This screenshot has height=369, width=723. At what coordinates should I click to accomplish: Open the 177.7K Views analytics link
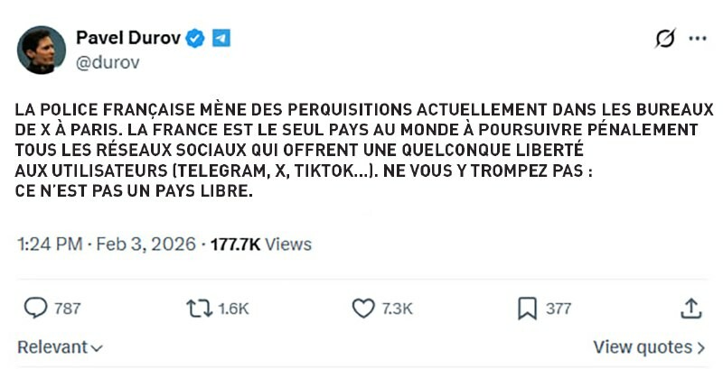click(260, 244)
